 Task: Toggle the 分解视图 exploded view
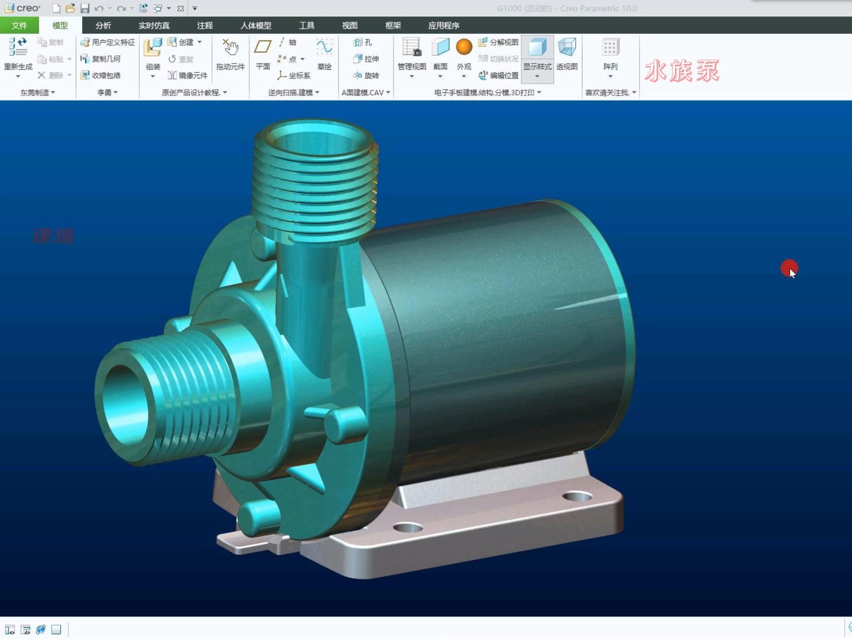pos(498,42)
